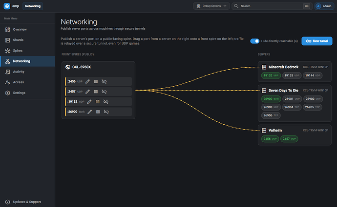337x207 pixels.
Task: Click the New tunnel button
Action: click(317, 41)
